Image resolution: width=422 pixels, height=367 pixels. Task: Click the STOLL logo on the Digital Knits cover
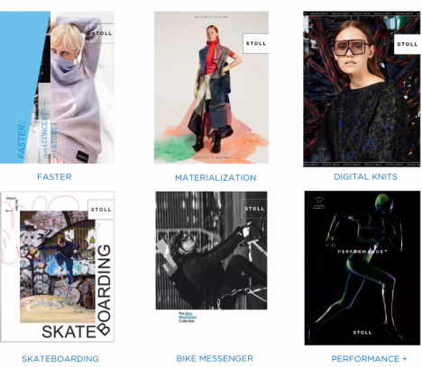click(408, 44)
